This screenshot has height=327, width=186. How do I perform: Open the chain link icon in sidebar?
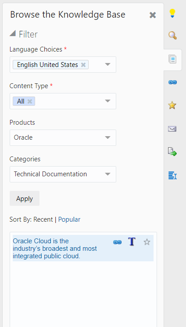click(172, 82)
